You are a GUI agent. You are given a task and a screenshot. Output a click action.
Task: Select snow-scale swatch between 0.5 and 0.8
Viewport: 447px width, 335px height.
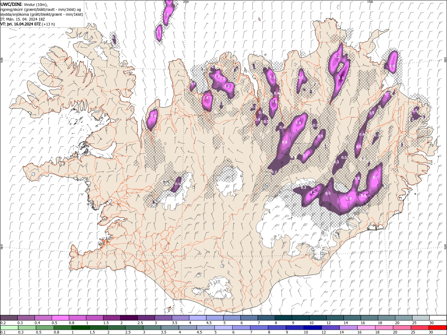pyautogui.click(x=60, y=318)
